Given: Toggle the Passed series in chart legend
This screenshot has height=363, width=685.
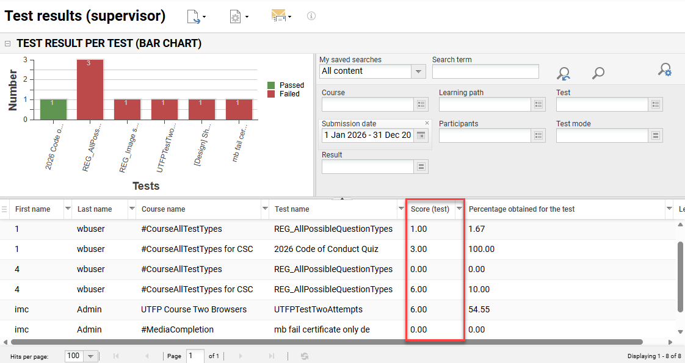Looking at the screenshot, I should coord(286,85).
